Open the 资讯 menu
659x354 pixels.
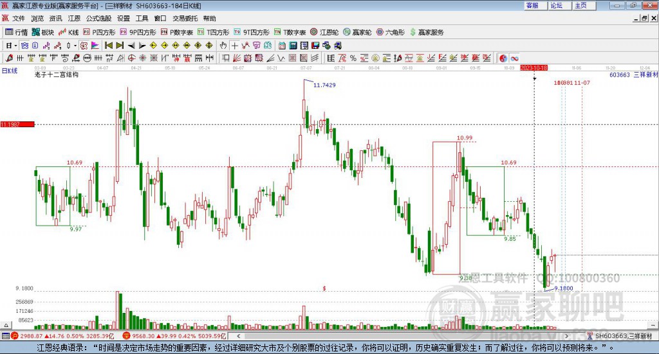tap(55, 19)
